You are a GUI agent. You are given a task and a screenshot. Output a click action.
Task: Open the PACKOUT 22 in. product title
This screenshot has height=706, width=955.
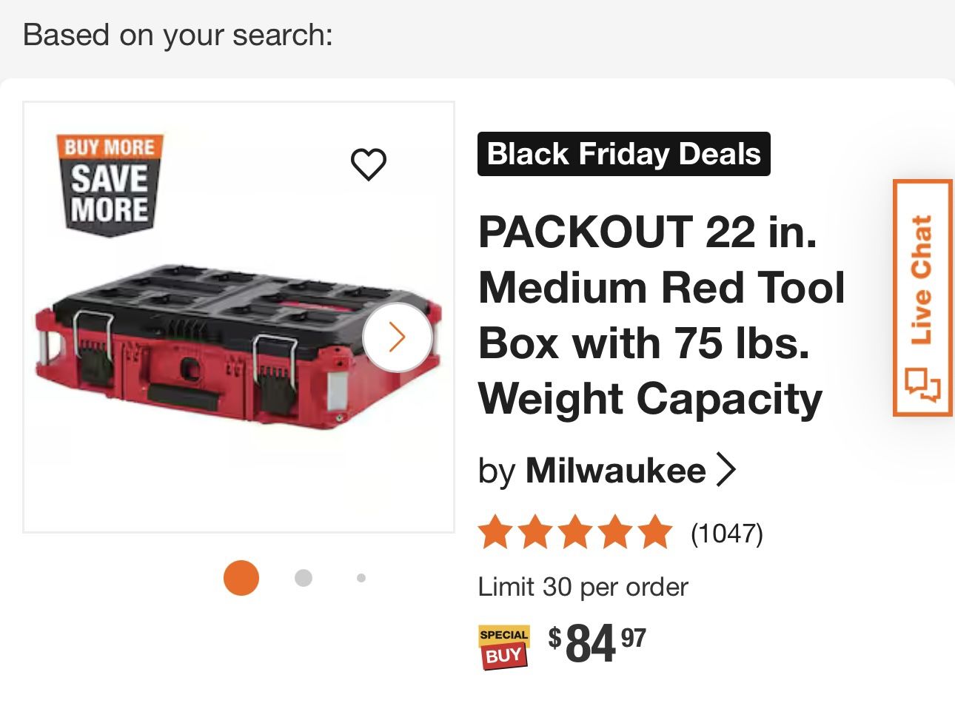661,315
